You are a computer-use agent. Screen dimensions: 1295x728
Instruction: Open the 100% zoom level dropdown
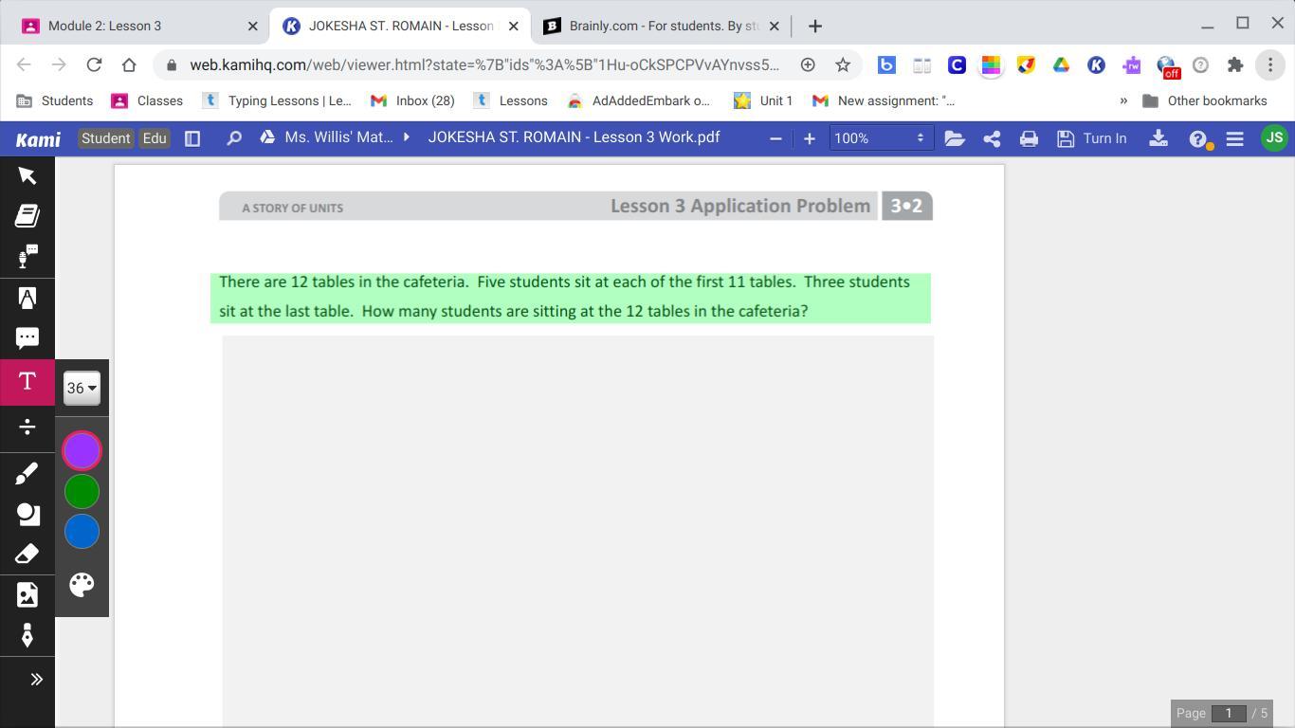tap(879, 138)
